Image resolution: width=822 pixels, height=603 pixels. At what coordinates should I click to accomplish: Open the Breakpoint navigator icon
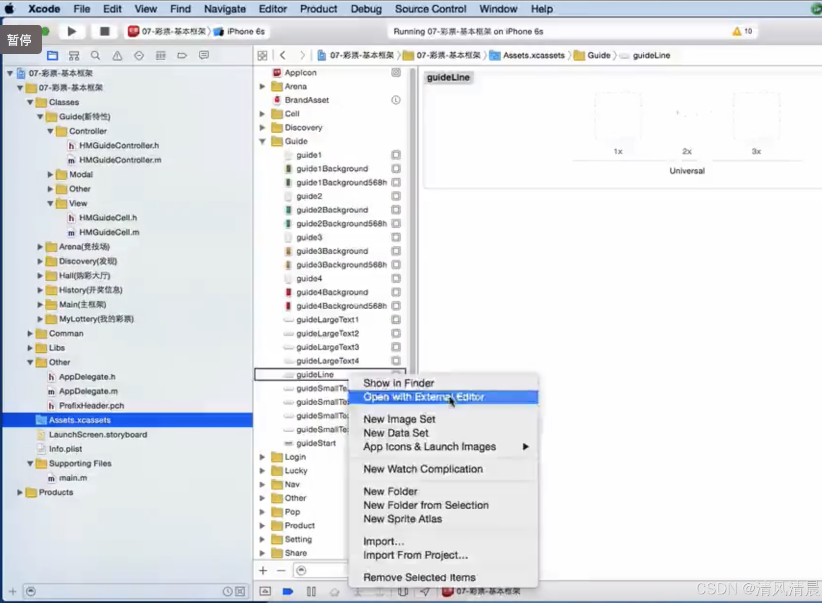click(182, 55)
